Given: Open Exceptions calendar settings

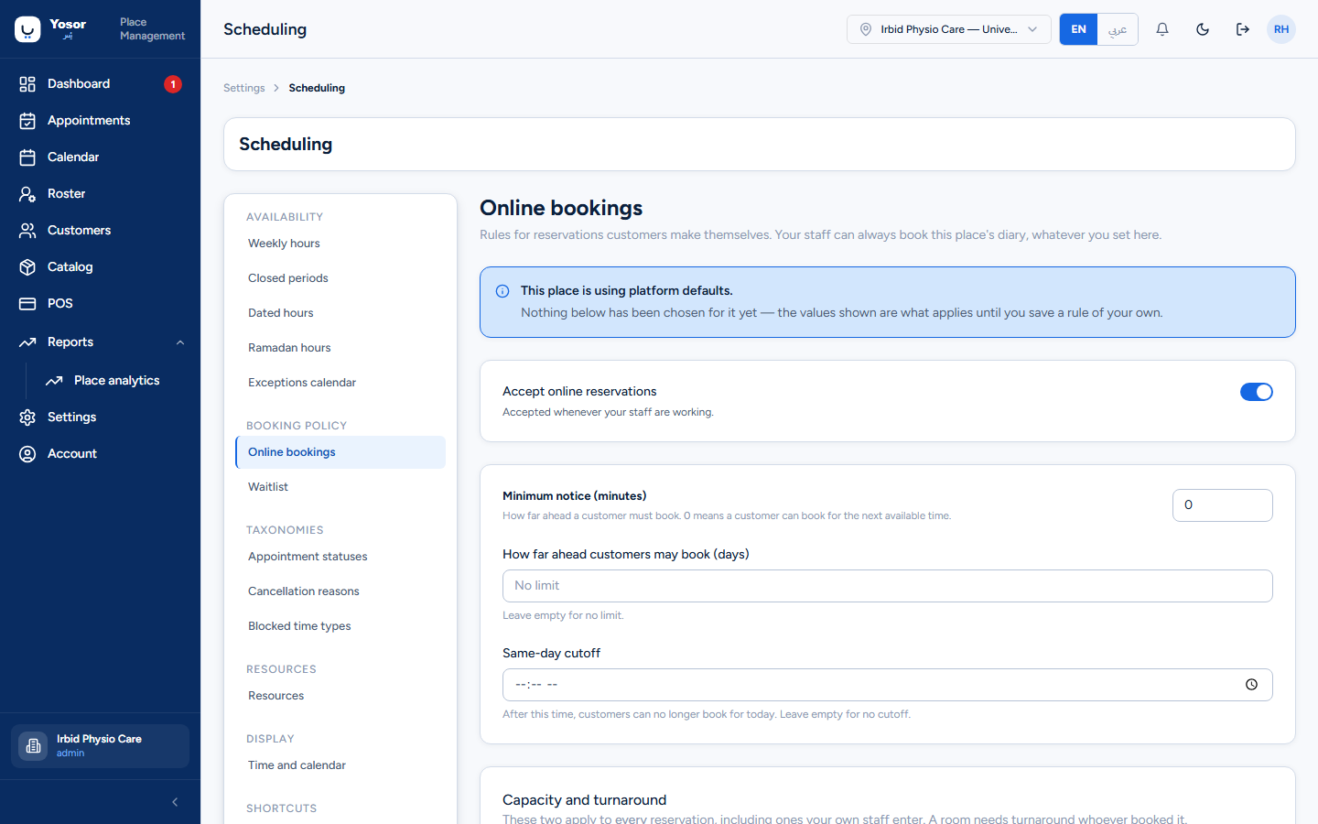Looking at the screenshot, I should [340, 383].
